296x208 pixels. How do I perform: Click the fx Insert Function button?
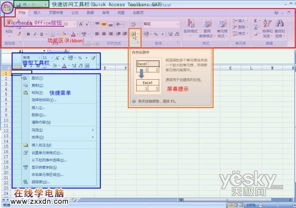(x=66, y=51)
